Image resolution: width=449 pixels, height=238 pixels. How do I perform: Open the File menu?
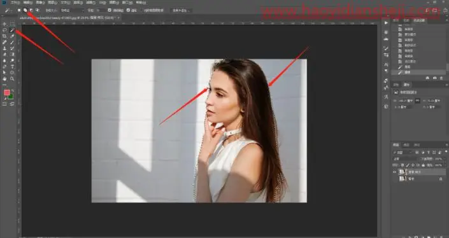click(x=15, y=3)
